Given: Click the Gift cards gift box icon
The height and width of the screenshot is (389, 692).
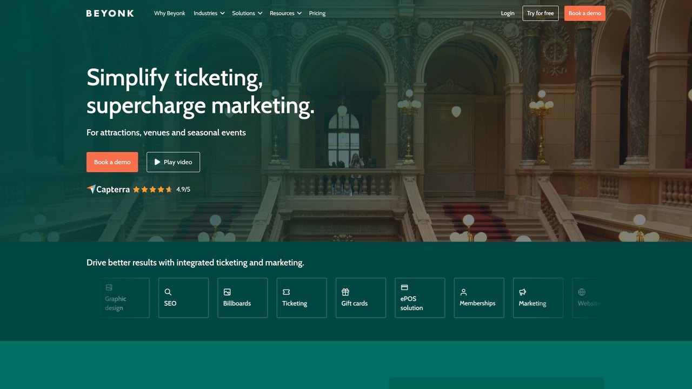Looking at the screenshot, I should point(345,291).
